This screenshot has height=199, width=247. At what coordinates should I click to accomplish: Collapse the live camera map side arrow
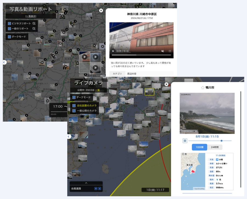point(69,136)
